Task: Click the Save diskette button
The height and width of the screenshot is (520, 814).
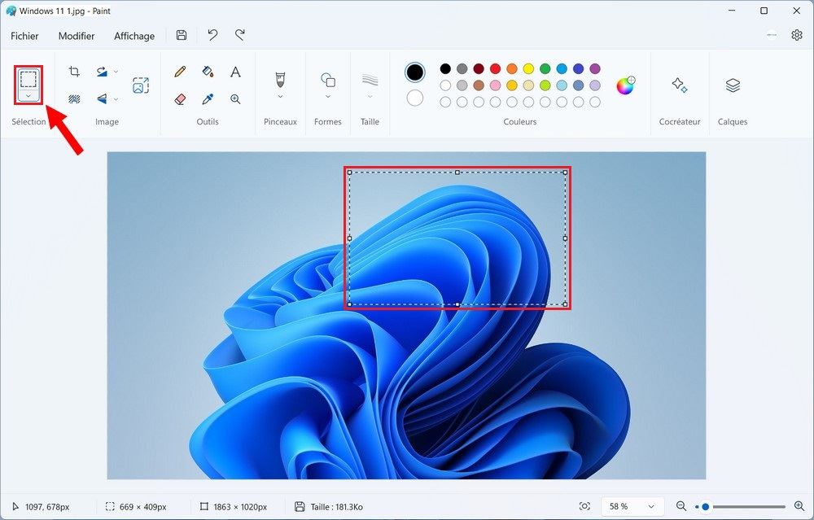Action: [x=182, y=35]
